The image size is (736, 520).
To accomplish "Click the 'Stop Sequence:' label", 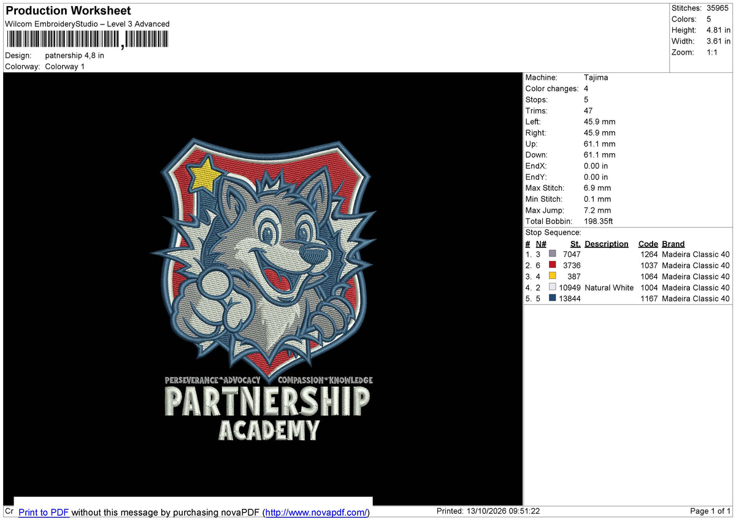I will pyautogui.click(x=553, y=232).
